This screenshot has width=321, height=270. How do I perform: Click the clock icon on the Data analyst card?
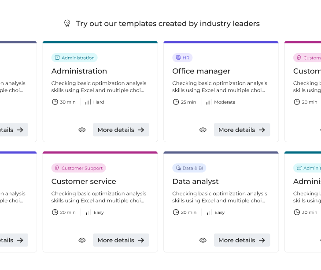coord(176,212)
